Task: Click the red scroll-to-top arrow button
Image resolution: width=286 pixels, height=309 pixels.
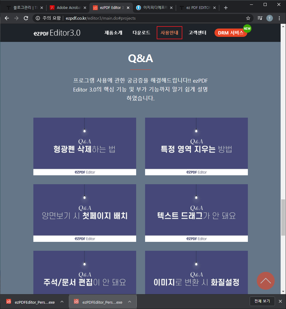Action: click(x=265, y=281)
